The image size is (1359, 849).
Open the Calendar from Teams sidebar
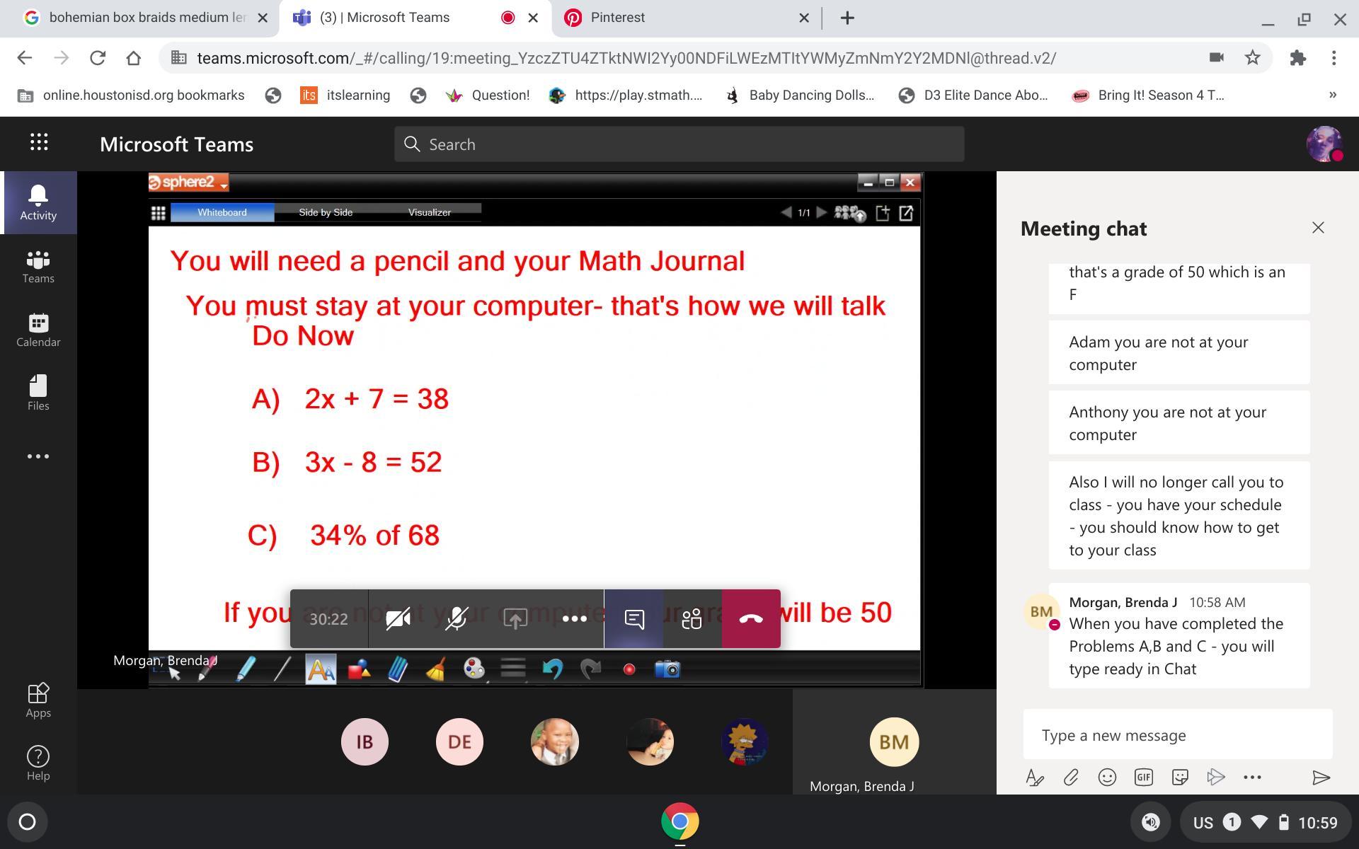tap(38, 330)
